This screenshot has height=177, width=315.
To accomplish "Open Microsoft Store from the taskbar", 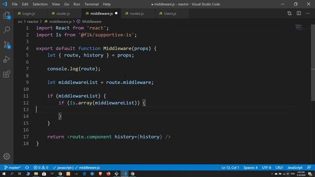I will pos(44,174).
